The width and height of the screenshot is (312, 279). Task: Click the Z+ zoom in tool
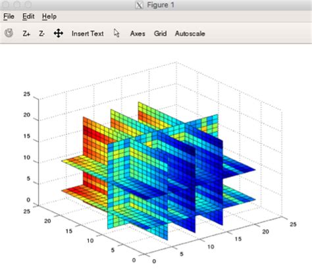(x=26, y=34)
